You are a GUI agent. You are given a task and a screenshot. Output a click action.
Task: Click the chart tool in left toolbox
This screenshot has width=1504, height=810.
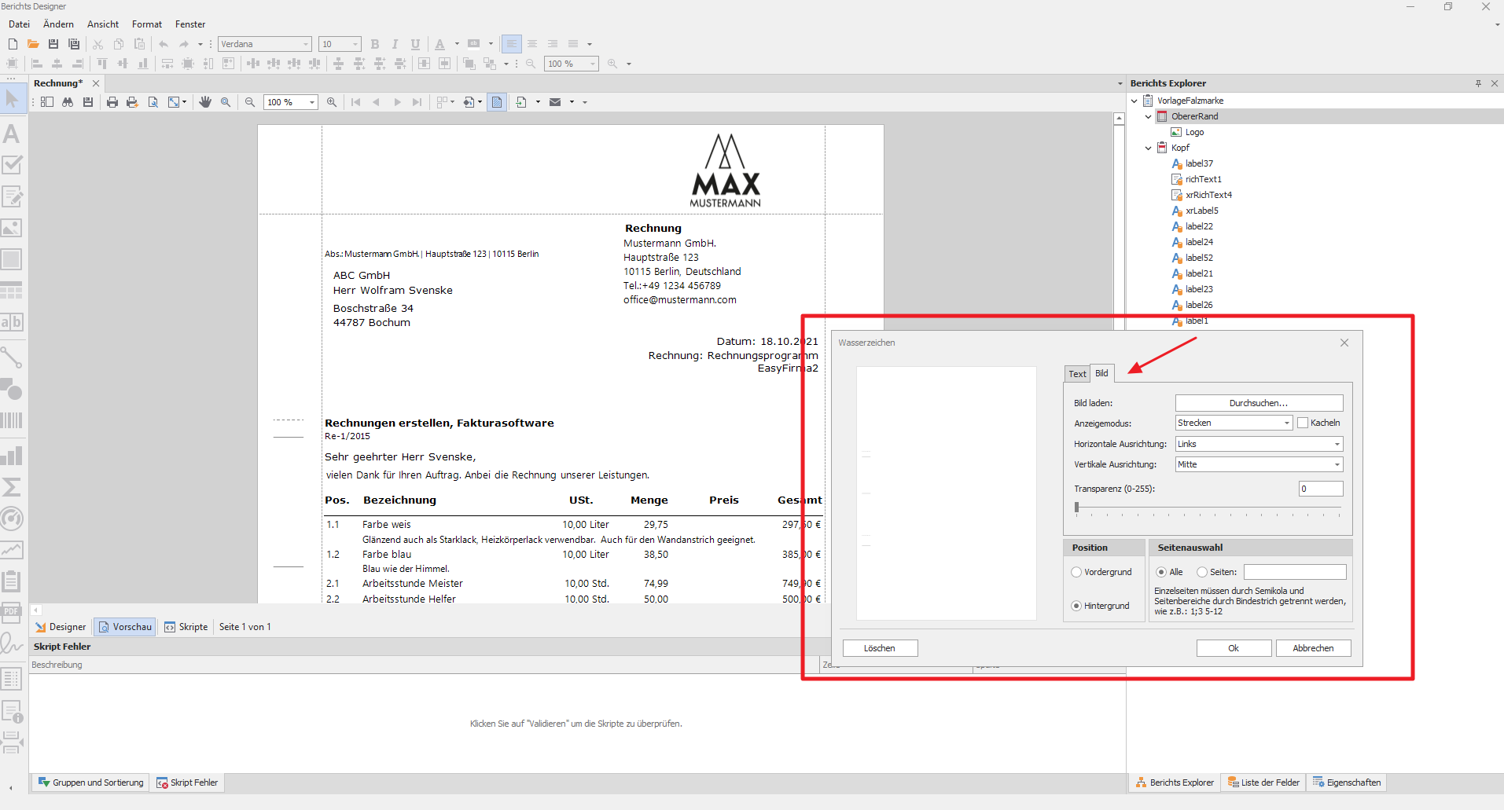[12, 456]
